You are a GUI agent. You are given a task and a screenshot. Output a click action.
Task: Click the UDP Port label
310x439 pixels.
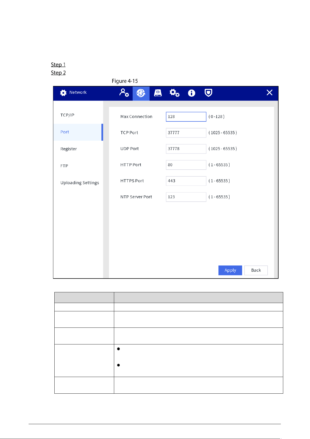tap(130, 149)
